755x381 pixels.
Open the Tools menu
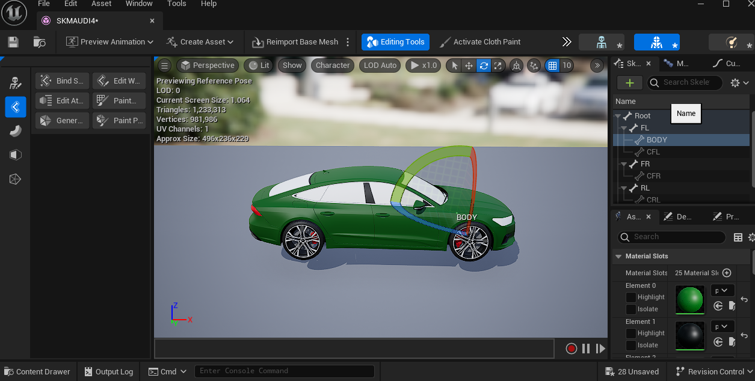(x=177, y=4)
